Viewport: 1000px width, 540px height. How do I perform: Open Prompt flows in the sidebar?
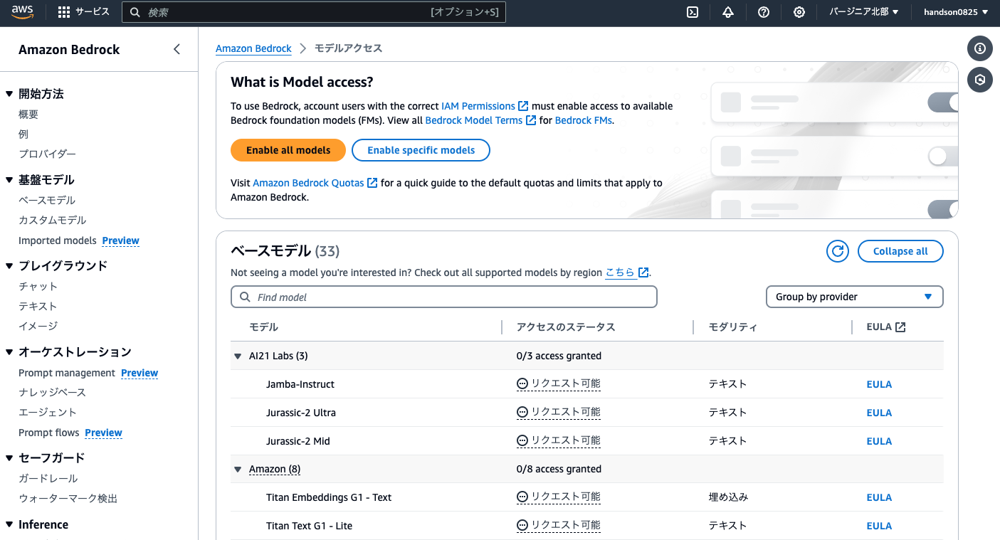coord(49,433)
